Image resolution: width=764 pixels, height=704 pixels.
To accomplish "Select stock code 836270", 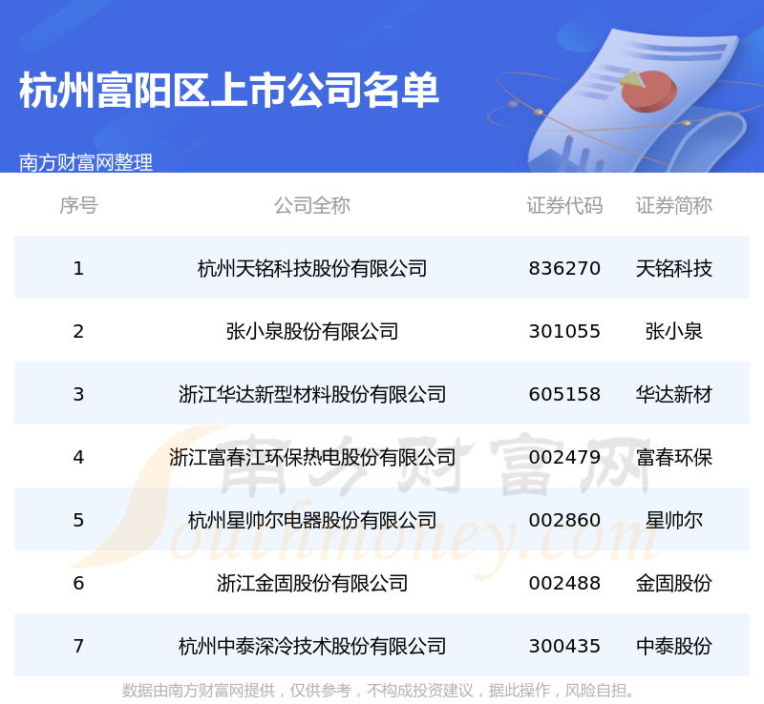I will 564,268.
